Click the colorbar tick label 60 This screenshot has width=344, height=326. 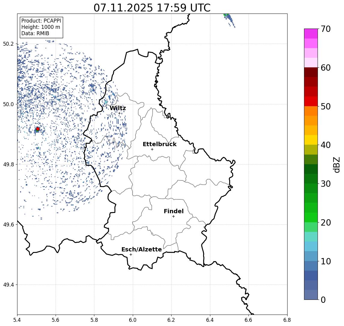click(x=326, y=68)
